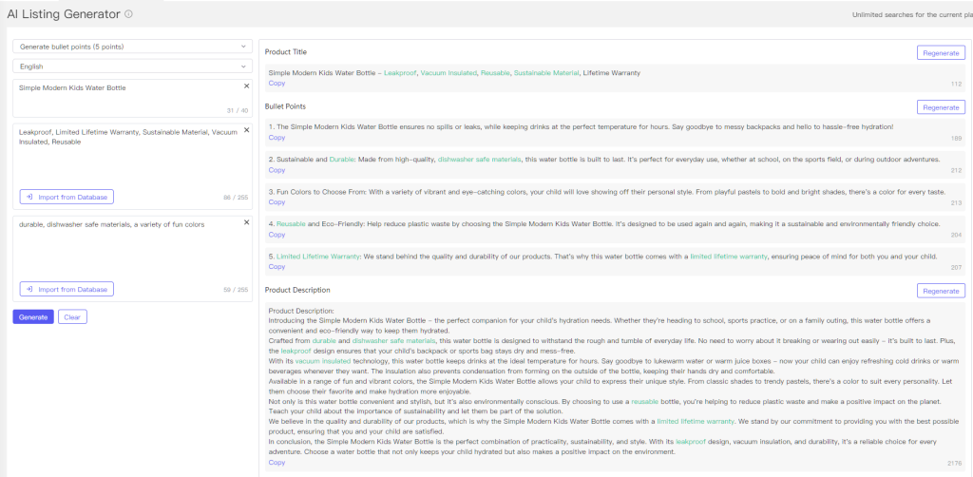Image resolution: width=973 pixels, height=477 pixels.
Task: Click the info icon beside AI Listing Generator
Action: click(x=128, y=14)
